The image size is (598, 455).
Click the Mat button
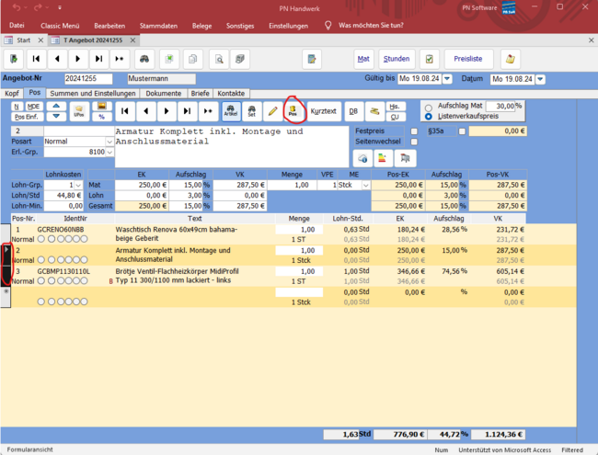tap(363, 59)
